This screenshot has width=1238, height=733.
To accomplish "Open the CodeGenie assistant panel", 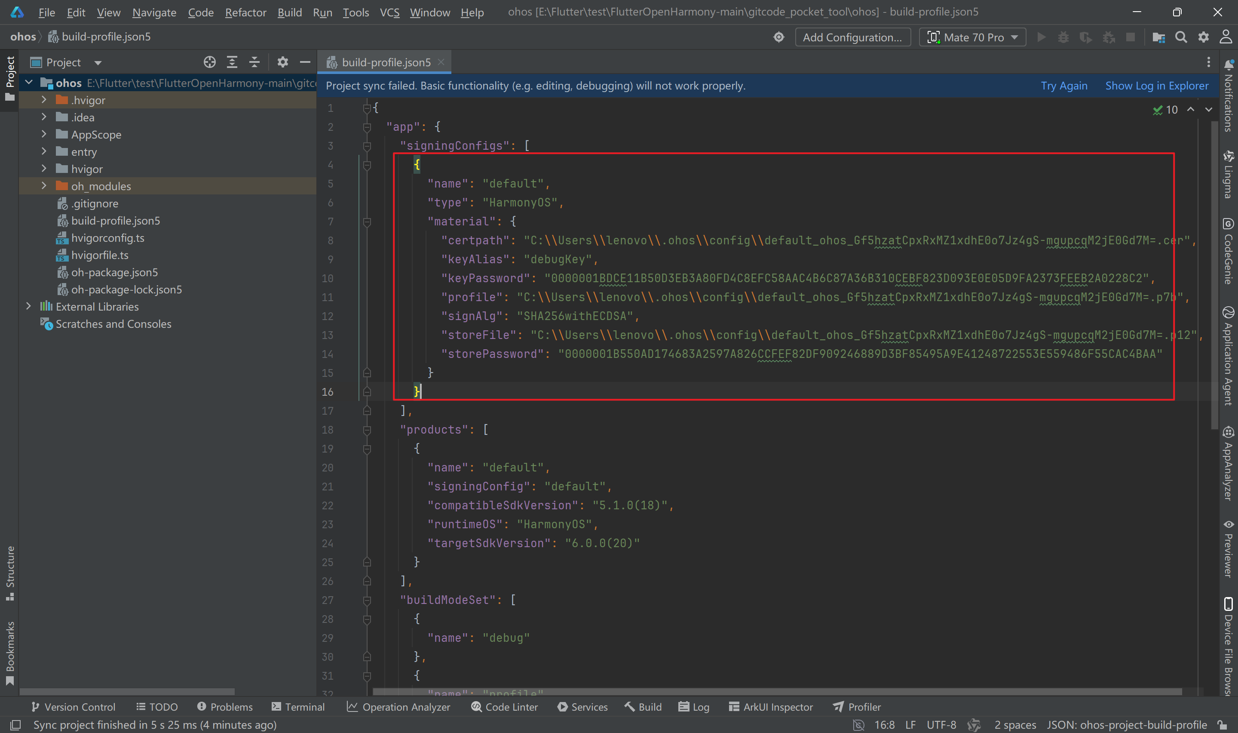I will 1228,223.
